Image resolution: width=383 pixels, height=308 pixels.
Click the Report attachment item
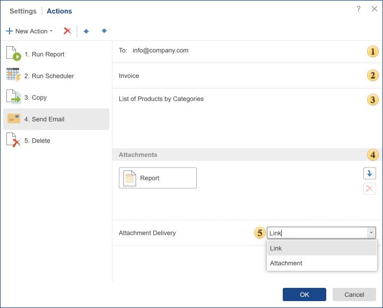[158, 178]
